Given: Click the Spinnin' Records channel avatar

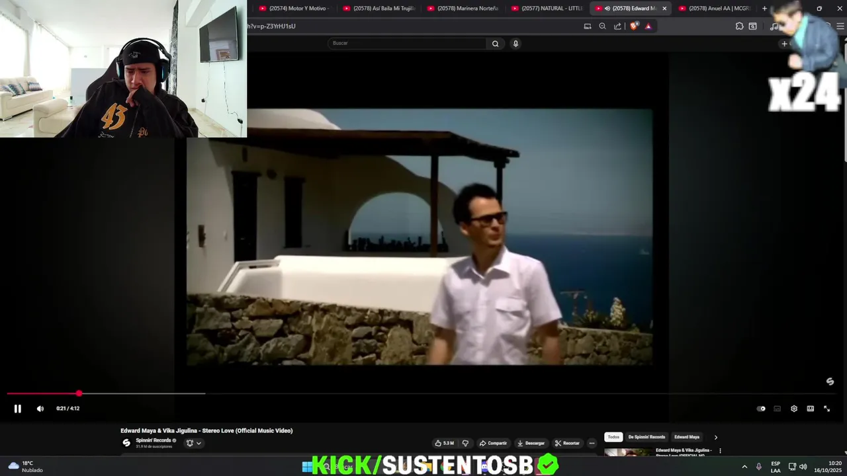Looking at the screenshot, I should tap(126, 443).
